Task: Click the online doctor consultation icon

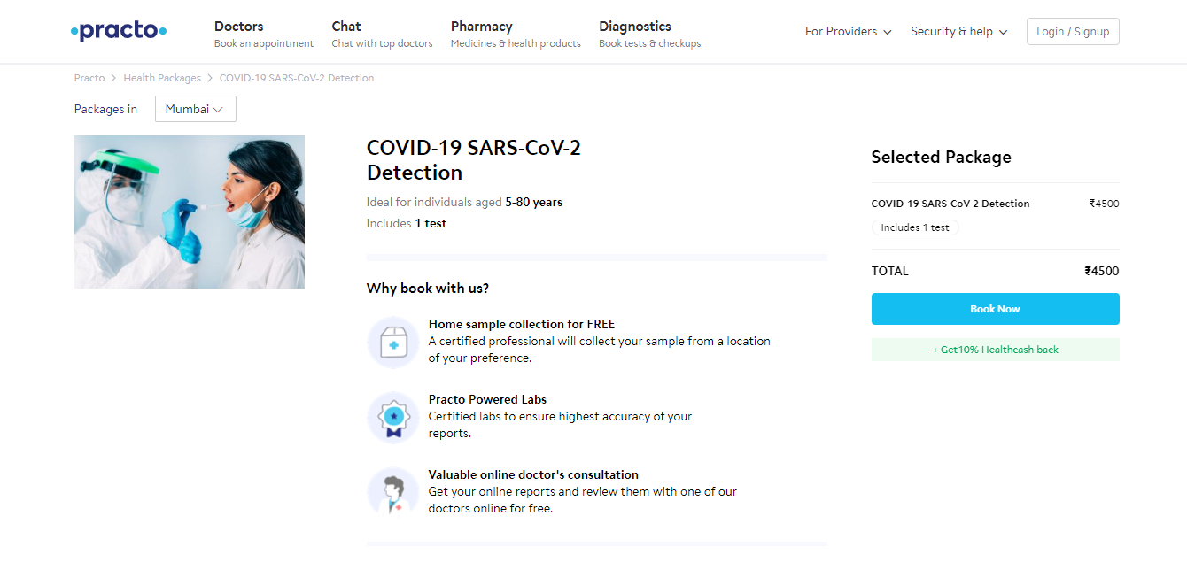Action: 393,493
